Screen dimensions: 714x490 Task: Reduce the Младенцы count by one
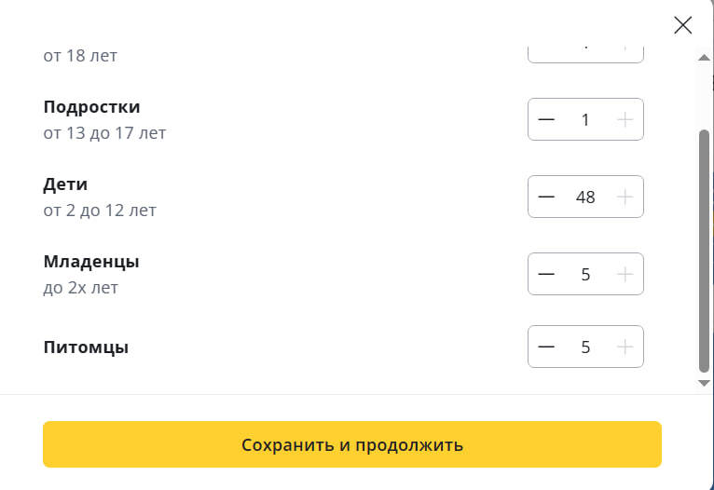(546, 274)
